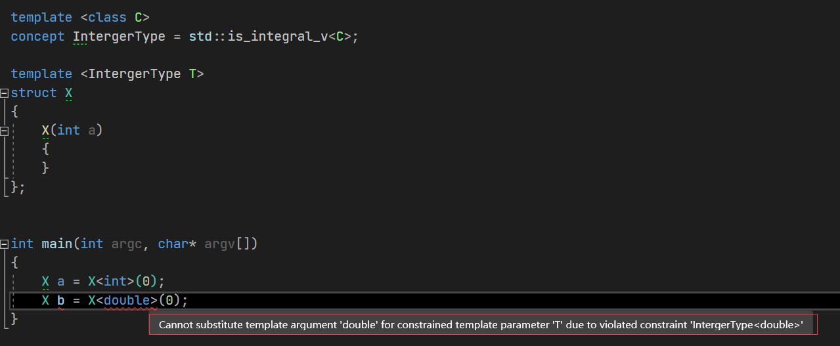Collapse the struct X code block
Viewport: 840px width, 346px height.
(5, 93)
